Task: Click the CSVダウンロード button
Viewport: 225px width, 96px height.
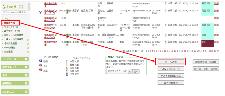Action: click(x=170, y=69)
